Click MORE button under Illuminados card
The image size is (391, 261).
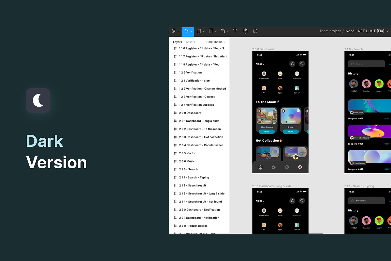coord(267,132)
